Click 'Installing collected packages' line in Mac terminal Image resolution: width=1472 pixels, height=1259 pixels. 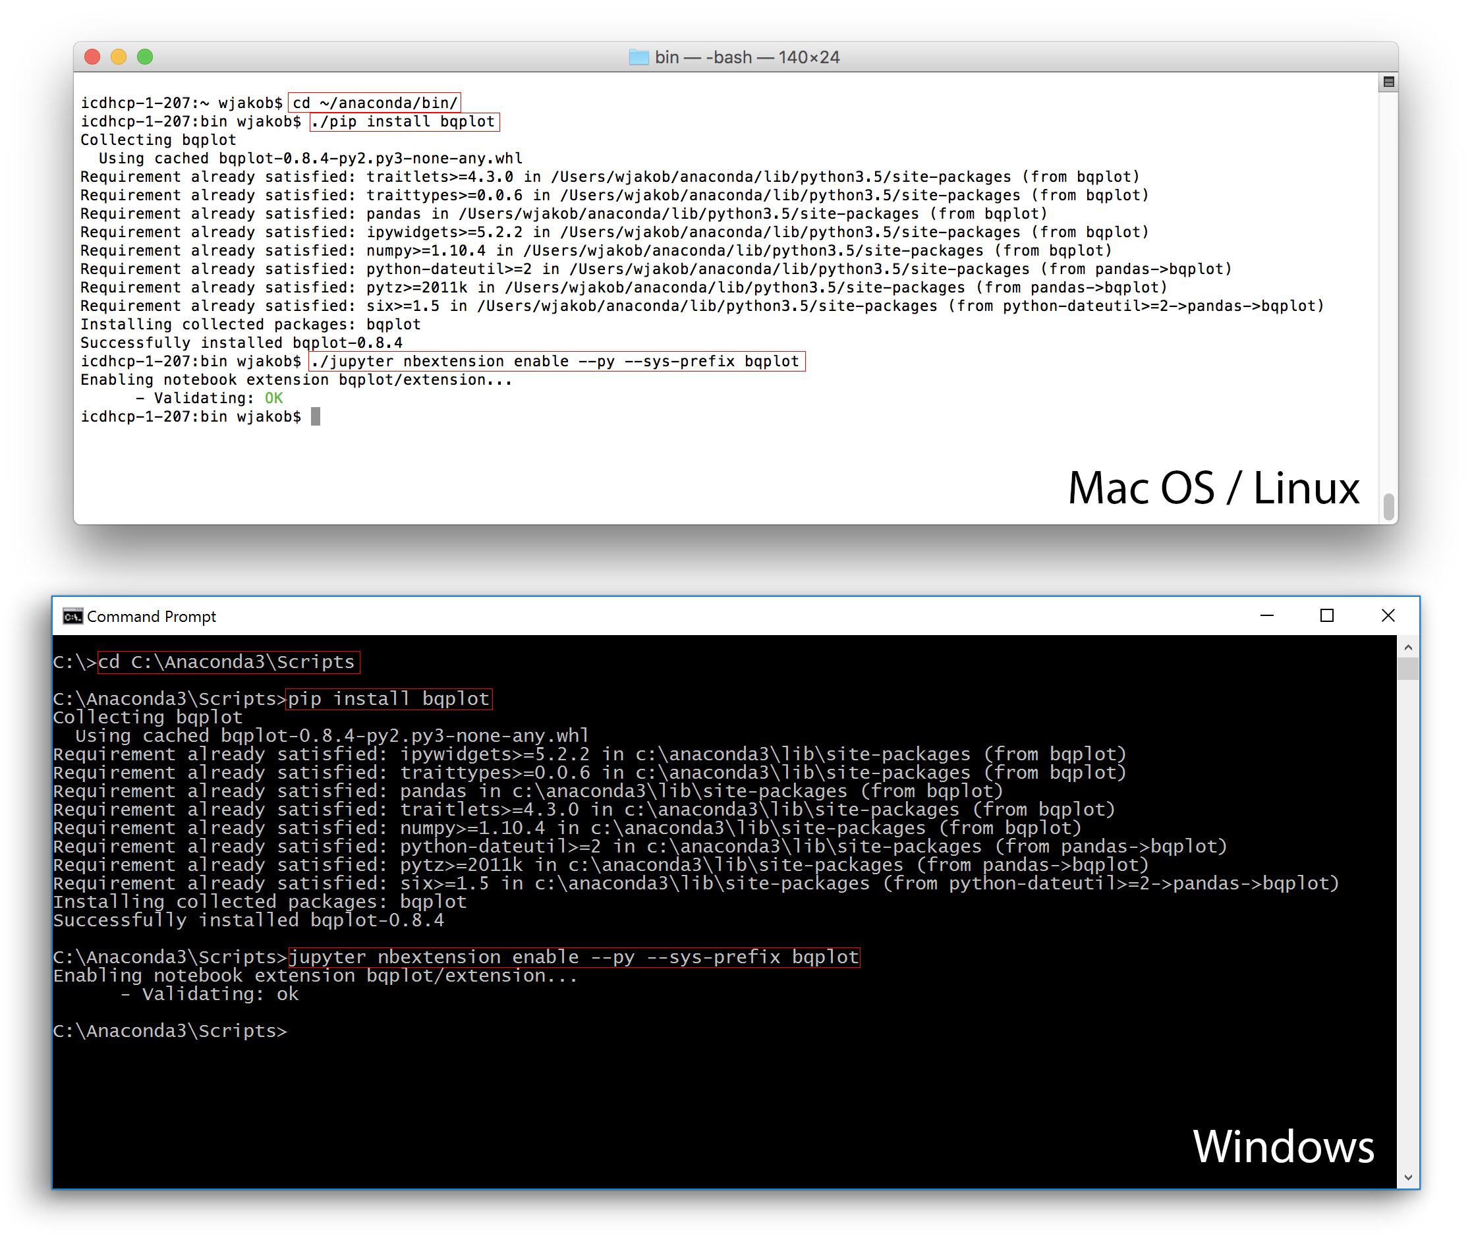pos(251,325)
